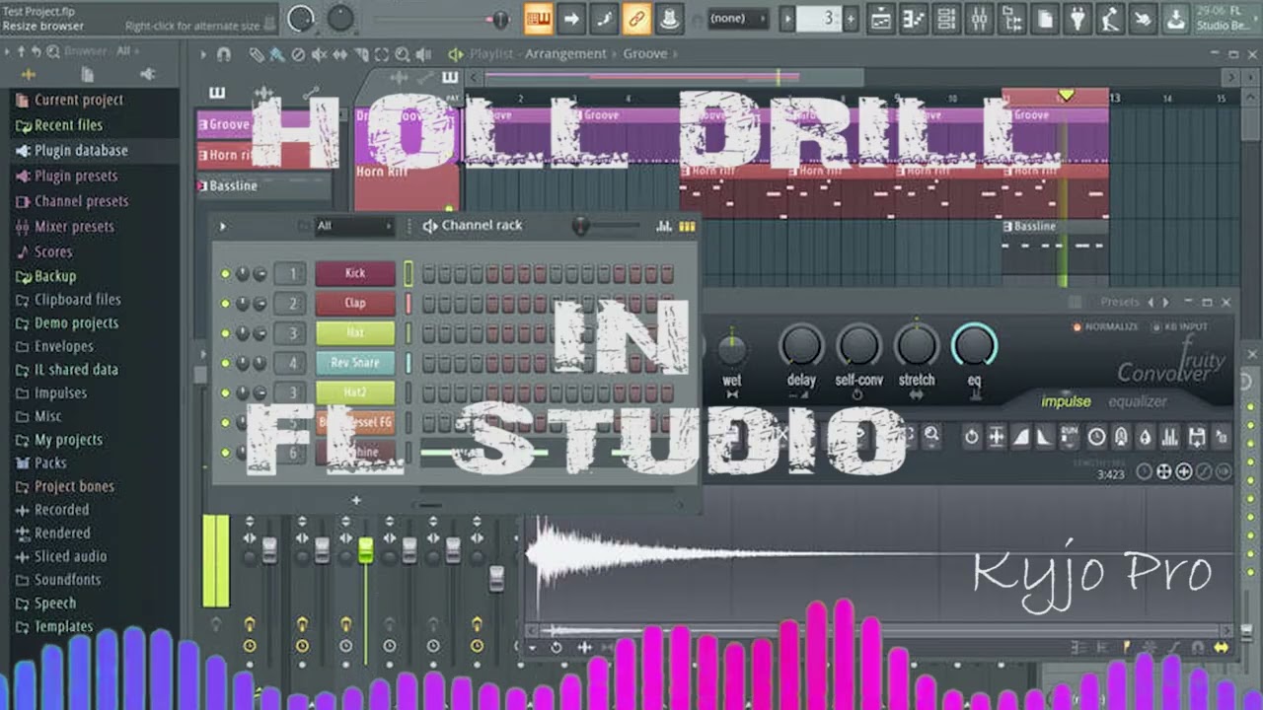This screenshot has height=710, width=1263.
Task: Mute the Hat2 channel green LED
Action: coord(226,392)
